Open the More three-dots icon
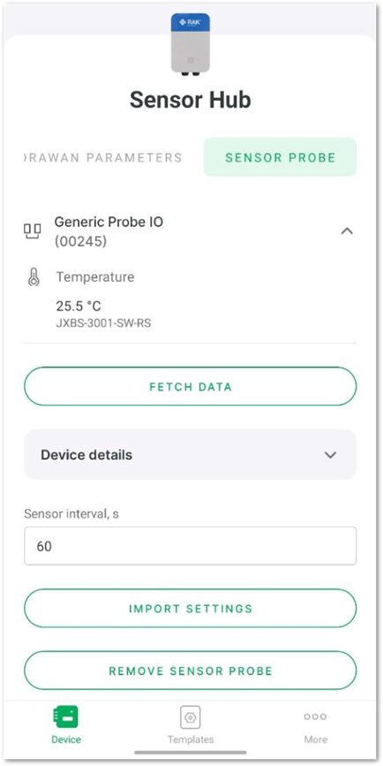This screenshot has height=766, width=383. (x=315, y=717)
